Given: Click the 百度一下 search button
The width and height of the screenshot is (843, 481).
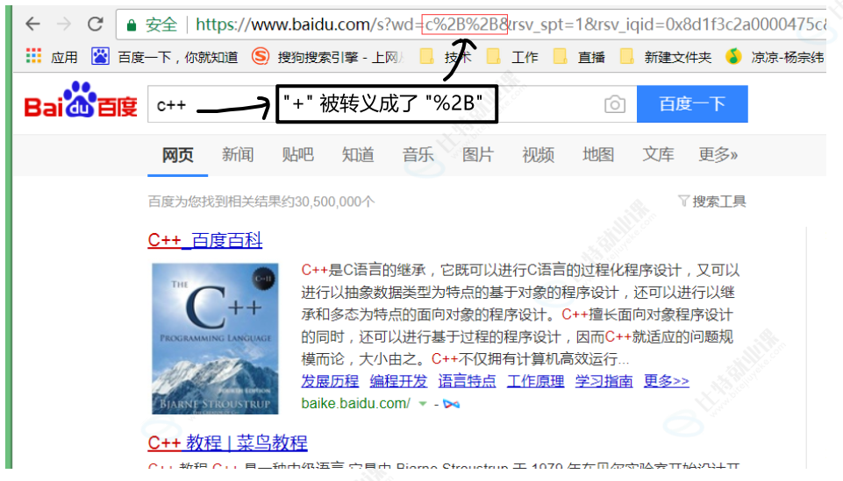Looking at the screenshot, I should pyautogui.click(x=692, y=103).
